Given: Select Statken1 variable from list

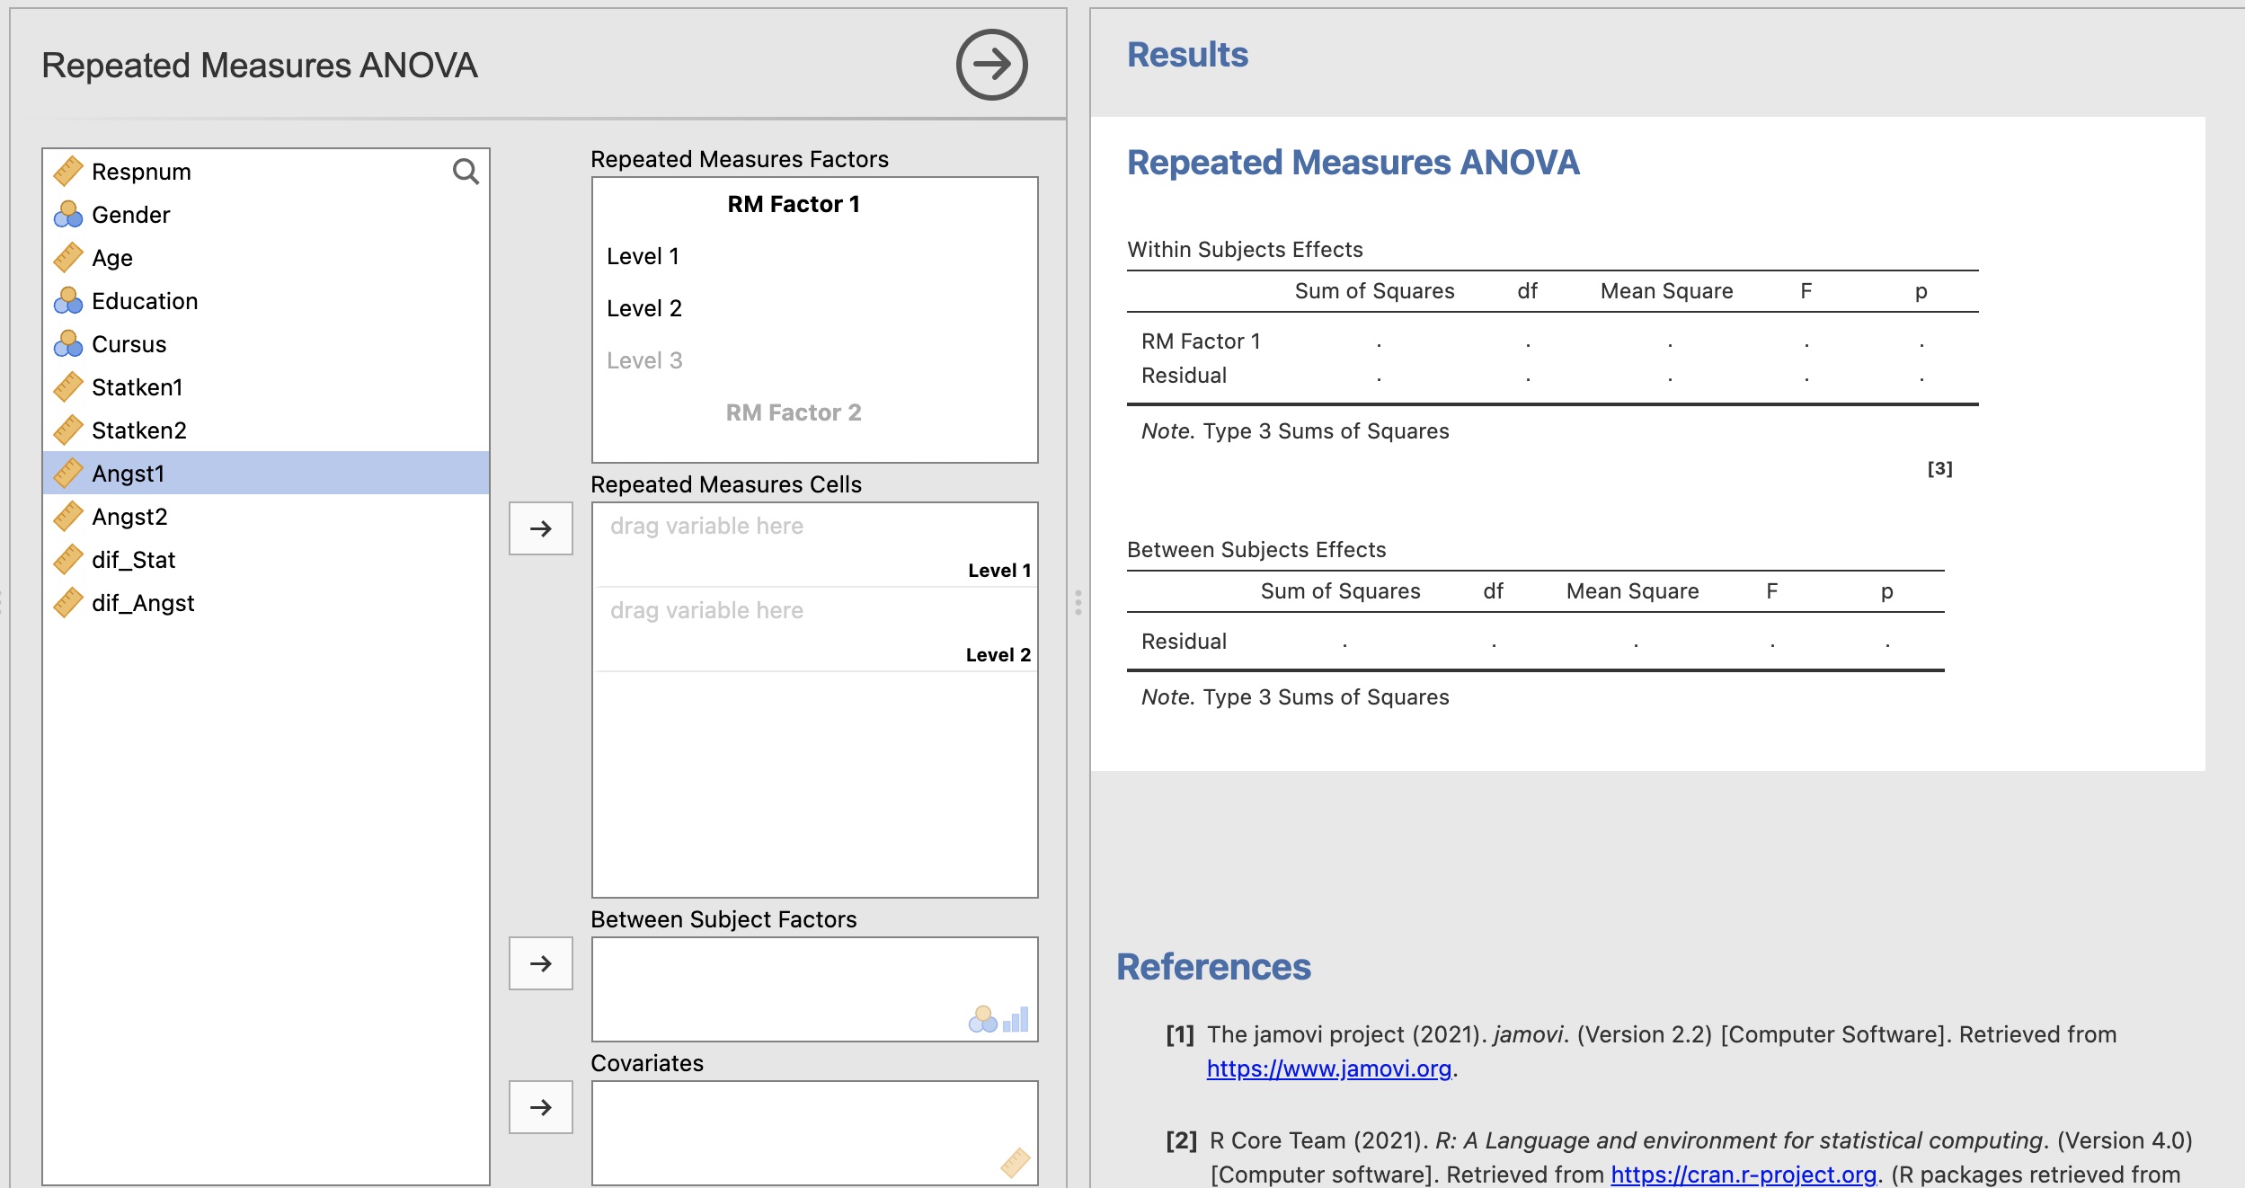Looking at the screenshot, I should click(137, 387).
